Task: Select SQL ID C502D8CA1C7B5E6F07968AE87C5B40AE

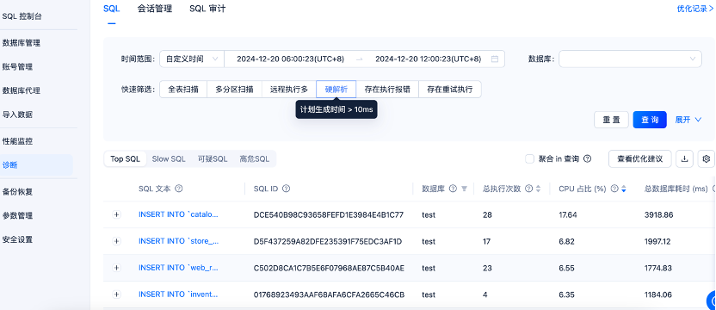Action: click(329, 268)
